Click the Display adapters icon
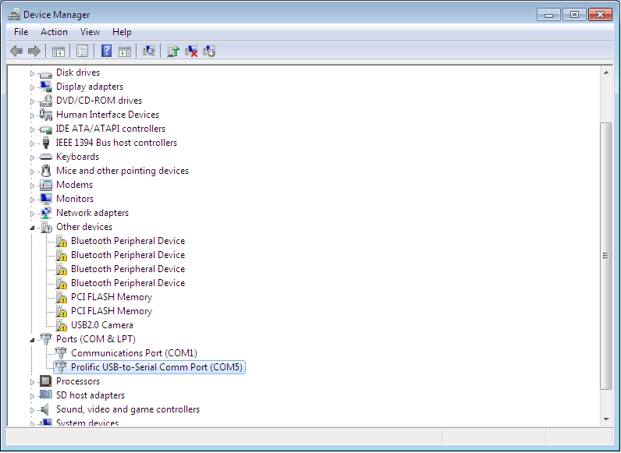The image size is (621, 453). 46,87
